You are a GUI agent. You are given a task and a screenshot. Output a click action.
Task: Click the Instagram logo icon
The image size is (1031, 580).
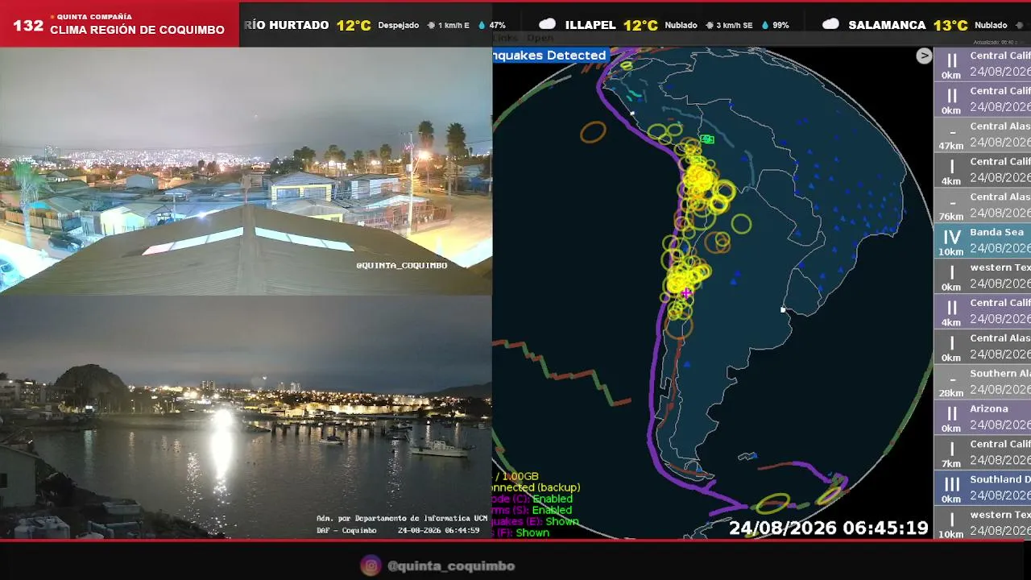click(371, 565)
